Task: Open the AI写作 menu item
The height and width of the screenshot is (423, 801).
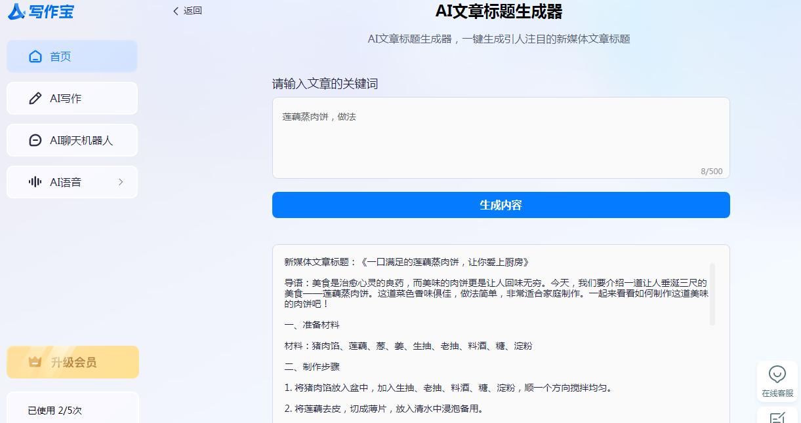Action: (72, 99)
